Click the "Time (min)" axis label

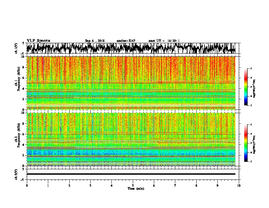point(136,189)
